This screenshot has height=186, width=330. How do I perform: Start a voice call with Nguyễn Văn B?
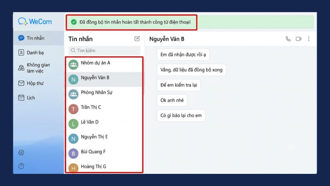tap(288, 39)
